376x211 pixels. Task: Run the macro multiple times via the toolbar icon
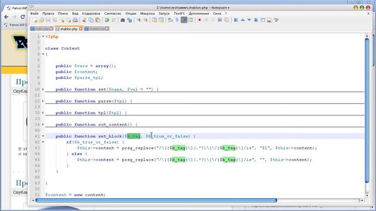(x=220, y=20)
